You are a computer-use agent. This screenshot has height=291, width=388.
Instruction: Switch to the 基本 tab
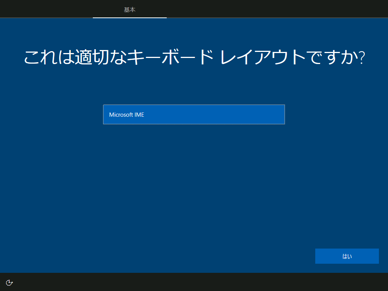pyautogui.click(x=130, y=9)
